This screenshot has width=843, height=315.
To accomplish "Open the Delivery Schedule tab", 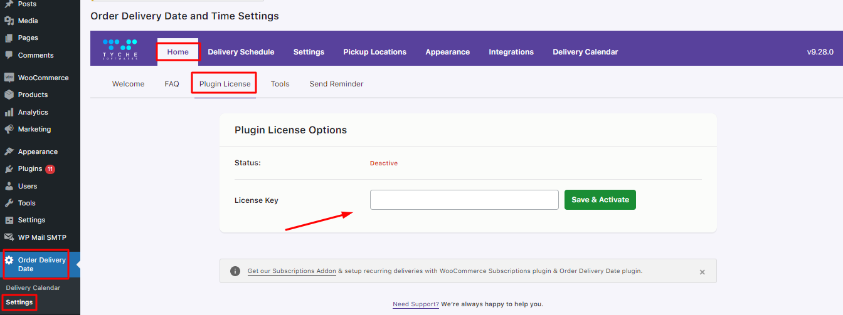I will [241, 52].
